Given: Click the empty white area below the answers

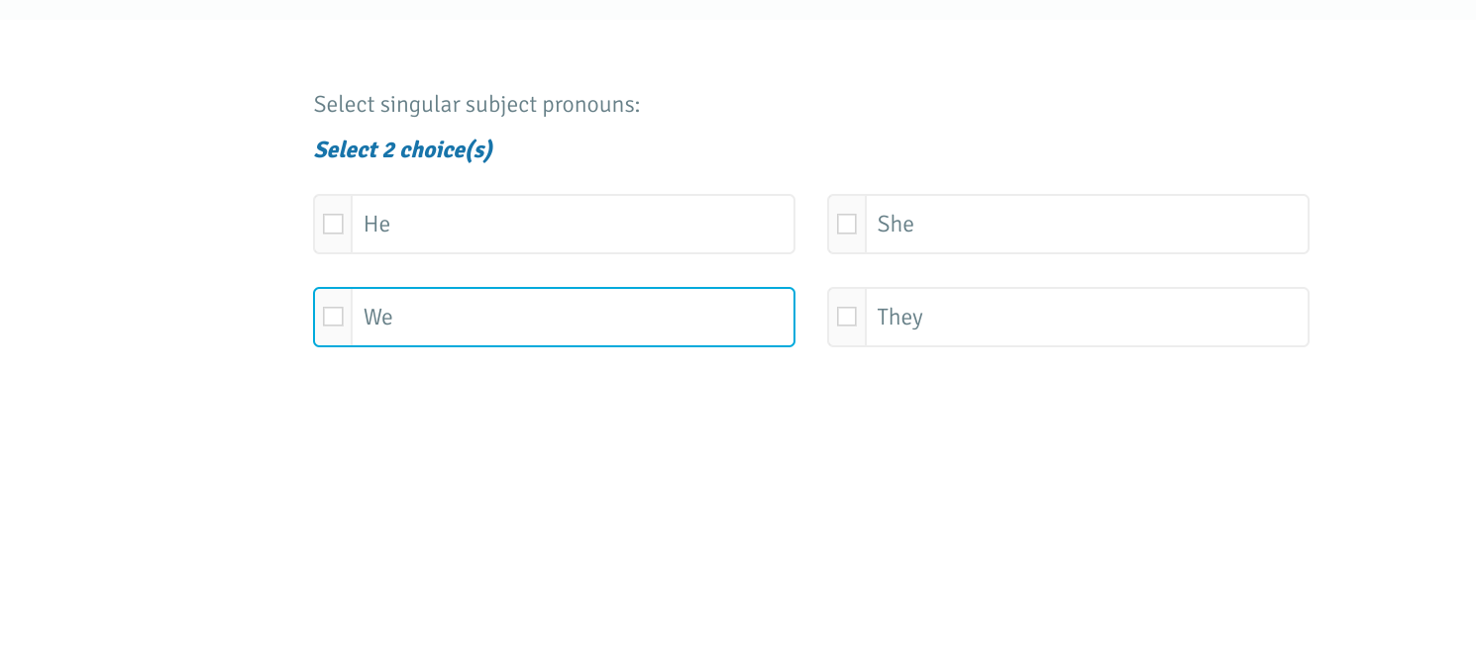Looking at the screenshot, I should (x=738, y=495).
